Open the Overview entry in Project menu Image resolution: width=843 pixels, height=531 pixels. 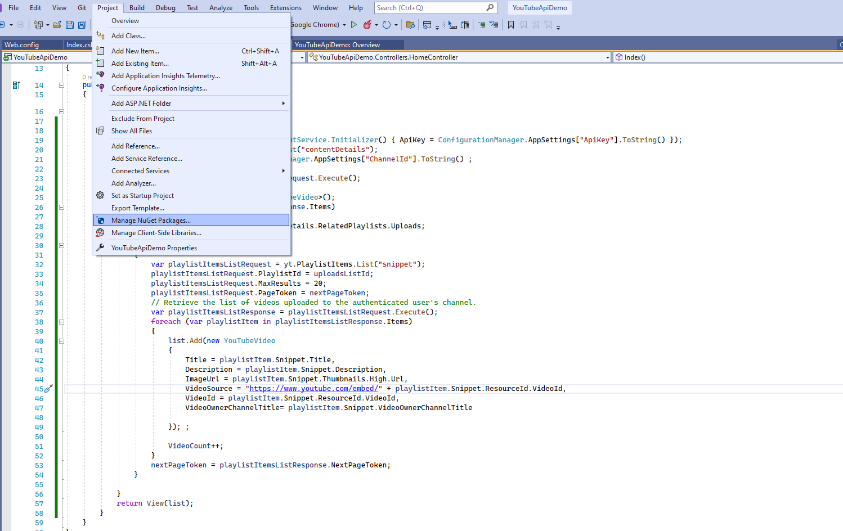[191, 20]
